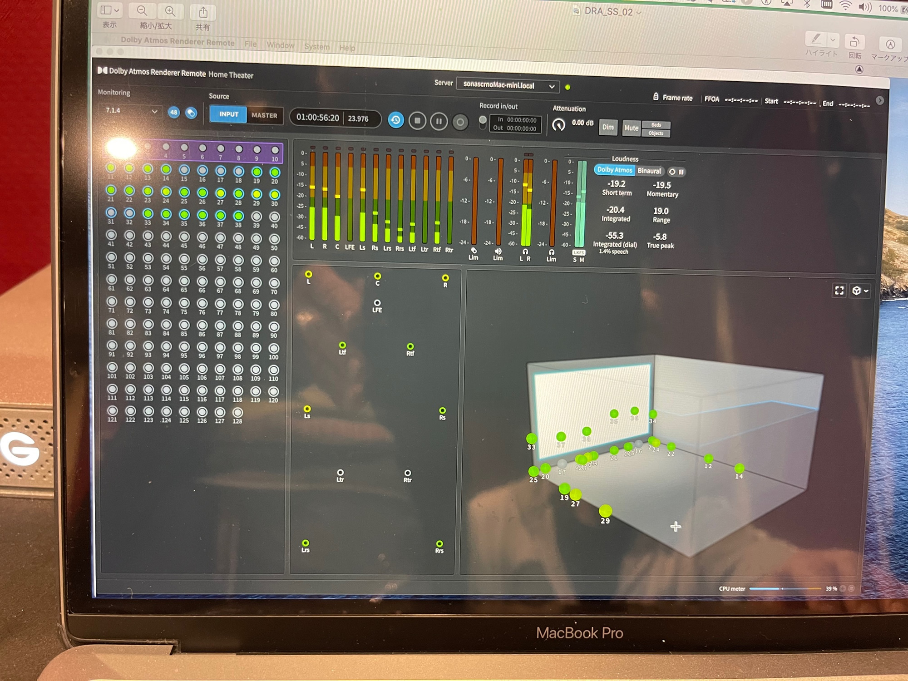
Task: Open the 3D cube view options dropdown
Action: tap(860, 291)
